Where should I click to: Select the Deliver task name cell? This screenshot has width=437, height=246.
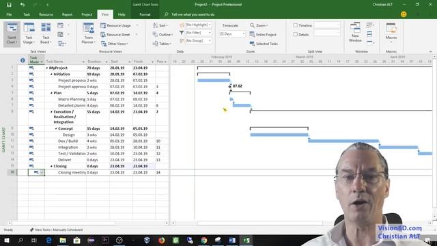[66, 160]
